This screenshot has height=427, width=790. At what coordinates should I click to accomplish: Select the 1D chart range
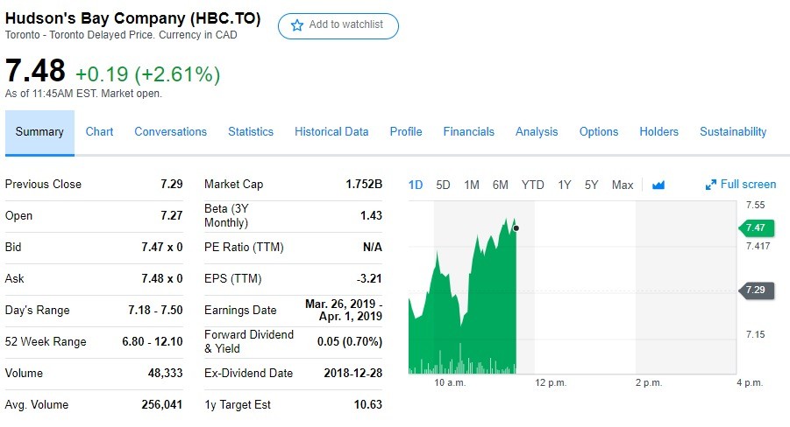[416, 185]
